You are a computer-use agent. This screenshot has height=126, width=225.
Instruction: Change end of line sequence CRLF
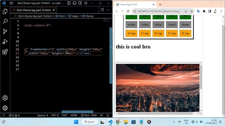pyautogui.click(x=64, y=115)
